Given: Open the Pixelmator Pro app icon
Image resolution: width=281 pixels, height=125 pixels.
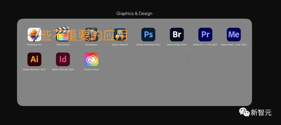Looking at the screenshot, I should [34, 35].
